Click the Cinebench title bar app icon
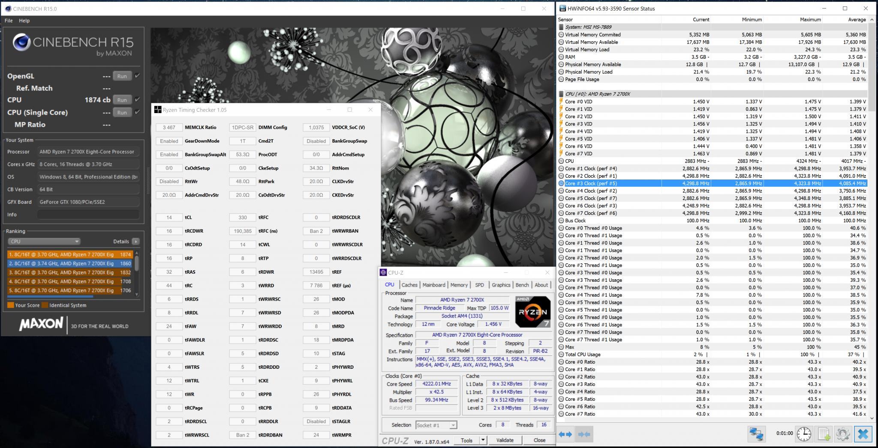Viewport: 878px width, 448px height. pos(8,8)
